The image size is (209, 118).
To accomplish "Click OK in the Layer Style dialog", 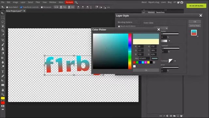I will pyautogui.click(x=195, y=22).
